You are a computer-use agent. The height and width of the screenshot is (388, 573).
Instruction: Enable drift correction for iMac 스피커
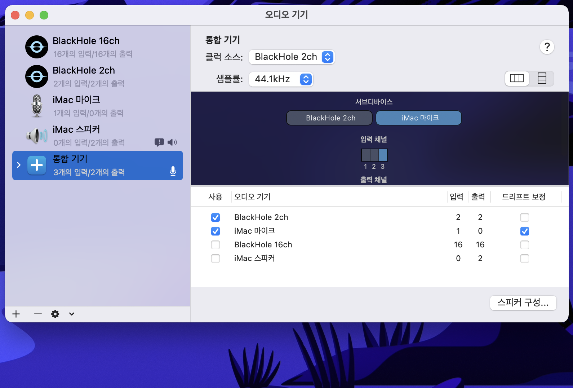tap(525, 259)
